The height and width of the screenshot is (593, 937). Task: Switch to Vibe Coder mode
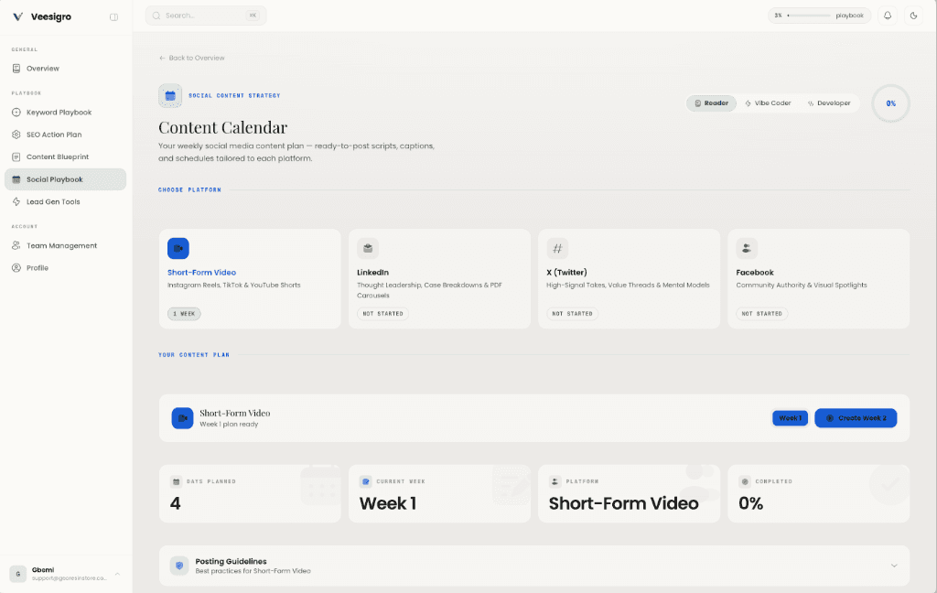point(768,102)
